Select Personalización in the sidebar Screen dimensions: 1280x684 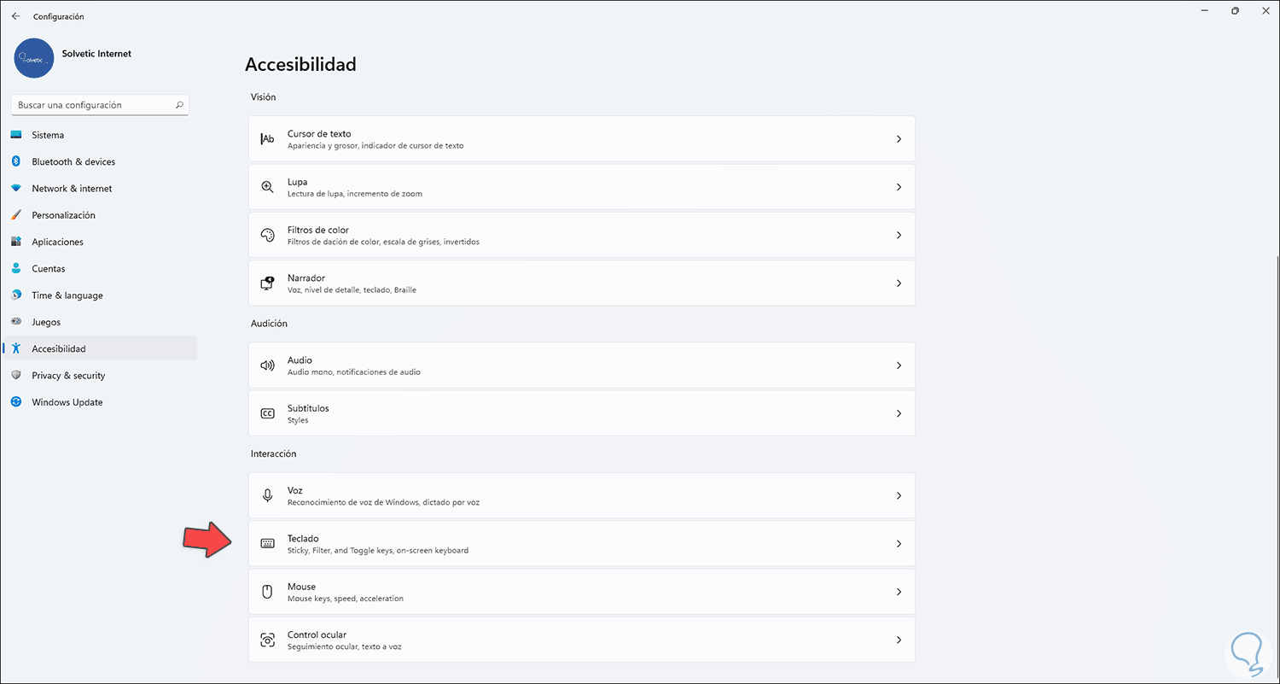tap(63, 215)
